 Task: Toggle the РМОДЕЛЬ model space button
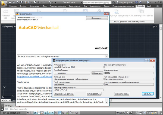120,113
